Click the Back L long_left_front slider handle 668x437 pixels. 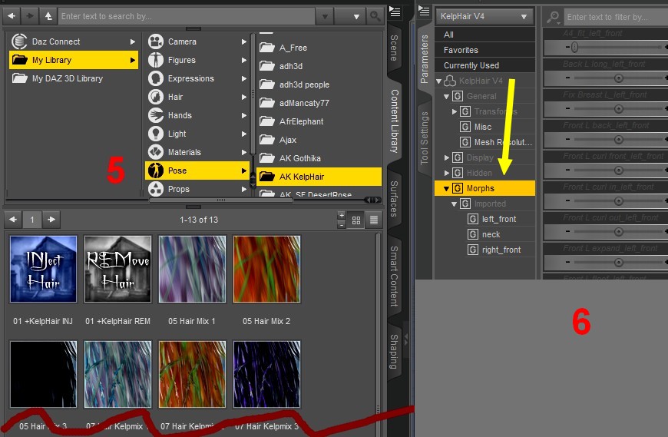coord(619,78)
